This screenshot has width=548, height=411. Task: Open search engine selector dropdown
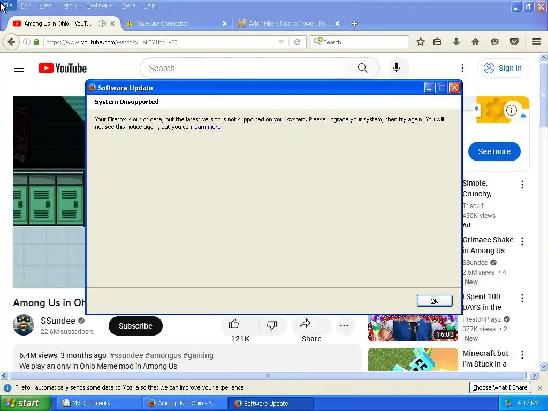pos(317,42)
